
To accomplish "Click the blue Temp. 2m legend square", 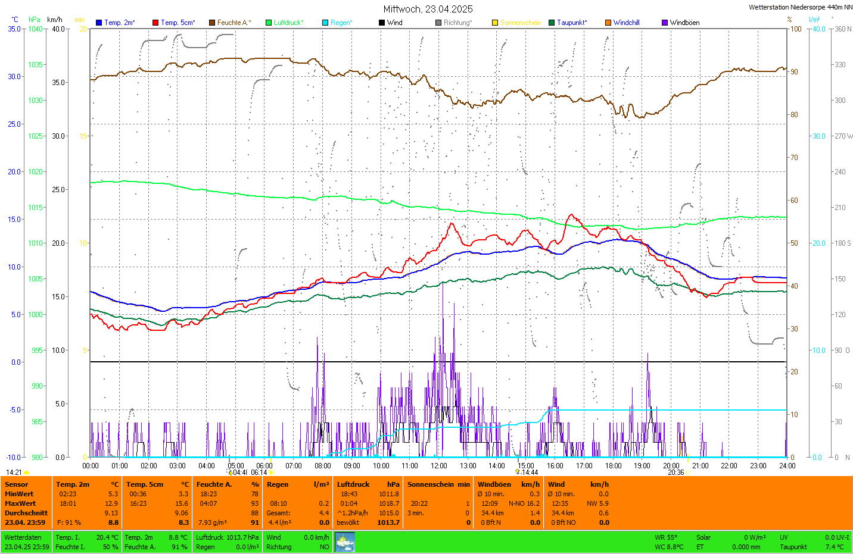I will coord(99,23).
